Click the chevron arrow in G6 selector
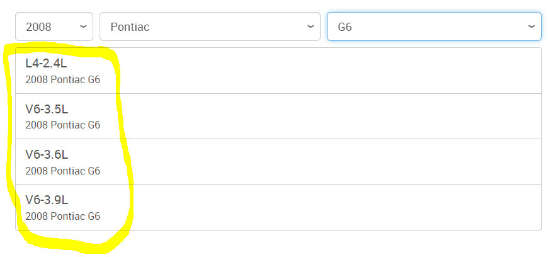The image size is (548, 257). point(532,27)
